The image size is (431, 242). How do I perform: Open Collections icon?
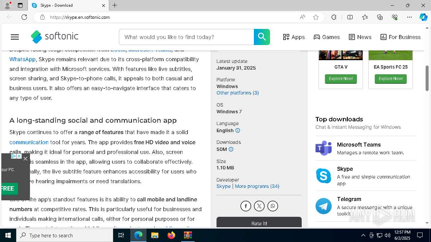tap(380, 17)
